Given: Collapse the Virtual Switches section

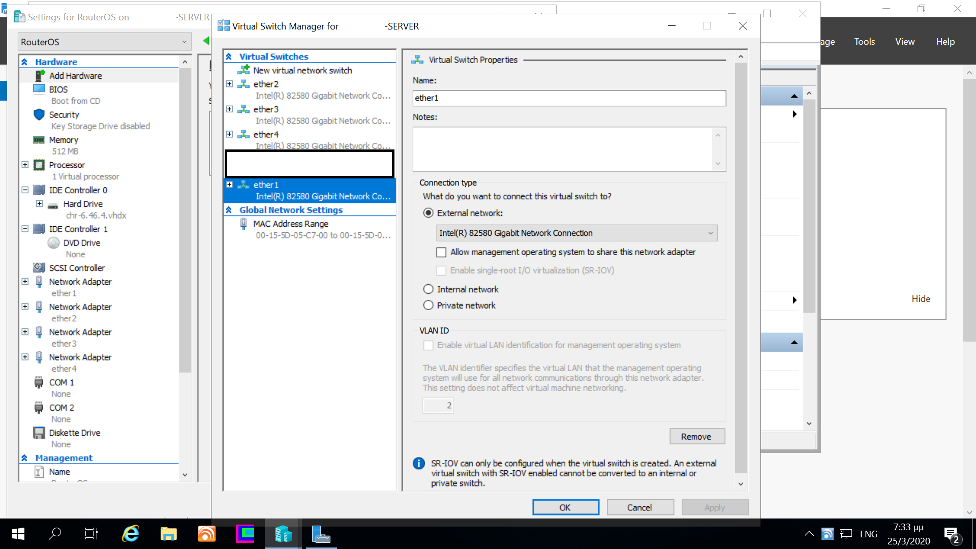Looking at the screenshot, I should pos(229,56).
